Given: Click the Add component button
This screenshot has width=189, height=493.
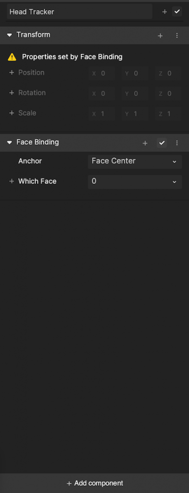Looking at the screenshot, I should click(x=94, y=483).
